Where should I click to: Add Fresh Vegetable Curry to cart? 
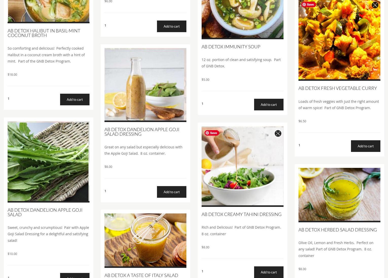tap(365, 146)
